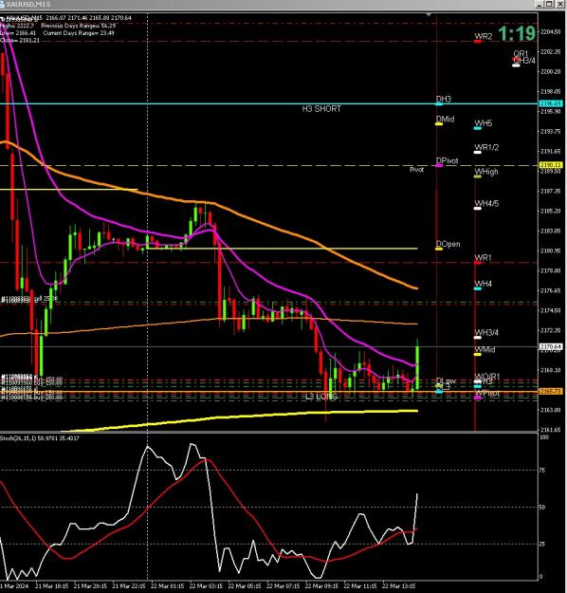Click the current price 2170.64 axis label
The height and width of the screenshot is (593, 567).
click(x=551, y=346)
